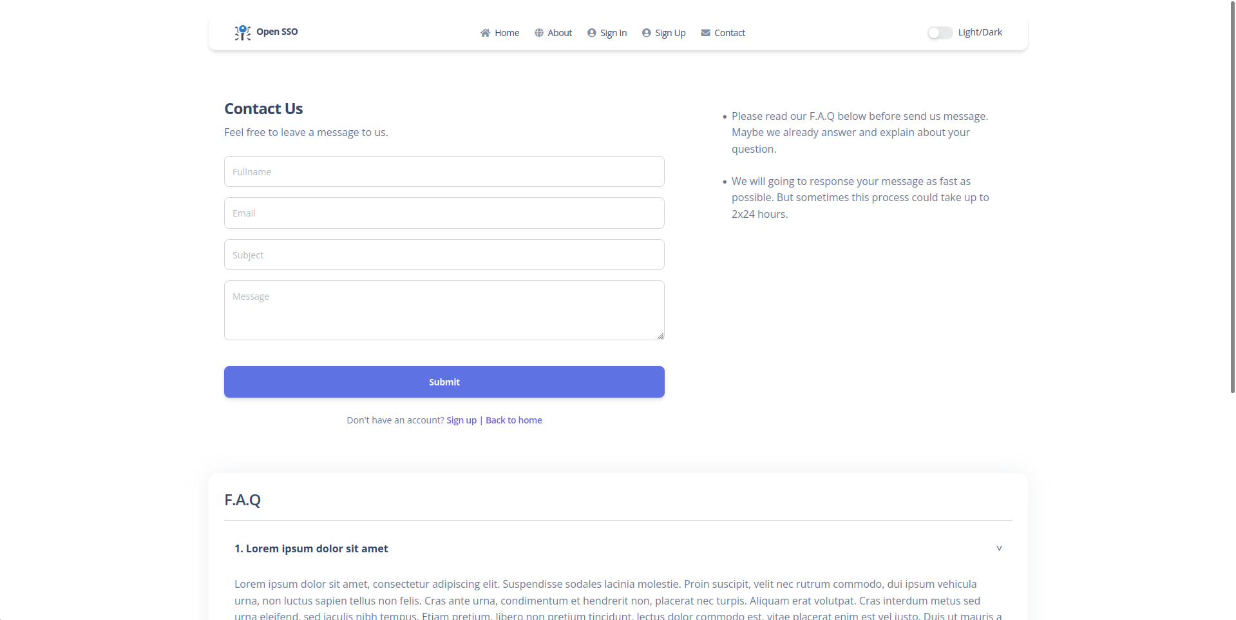Click the Back to home link
The height and width of the screenshot is (620, 1236).
pos(513,420)
